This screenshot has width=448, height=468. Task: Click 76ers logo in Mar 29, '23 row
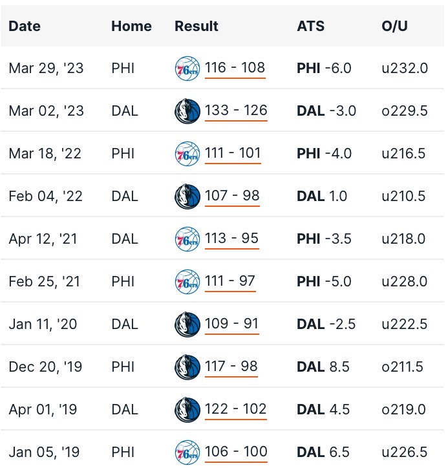187,69
